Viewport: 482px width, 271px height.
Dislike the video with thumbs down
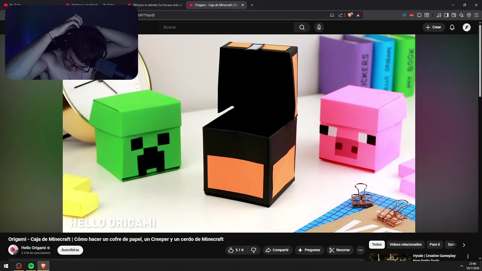coord(254,250)
